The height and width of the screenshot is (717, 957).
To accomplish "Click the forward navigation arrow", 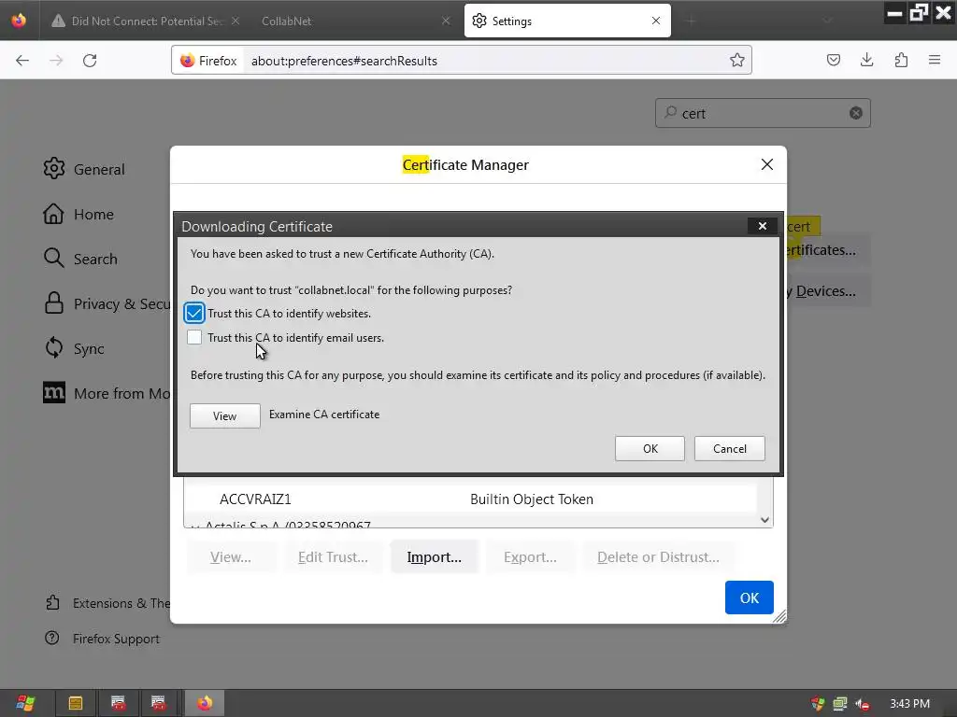I will pos(56,61).
